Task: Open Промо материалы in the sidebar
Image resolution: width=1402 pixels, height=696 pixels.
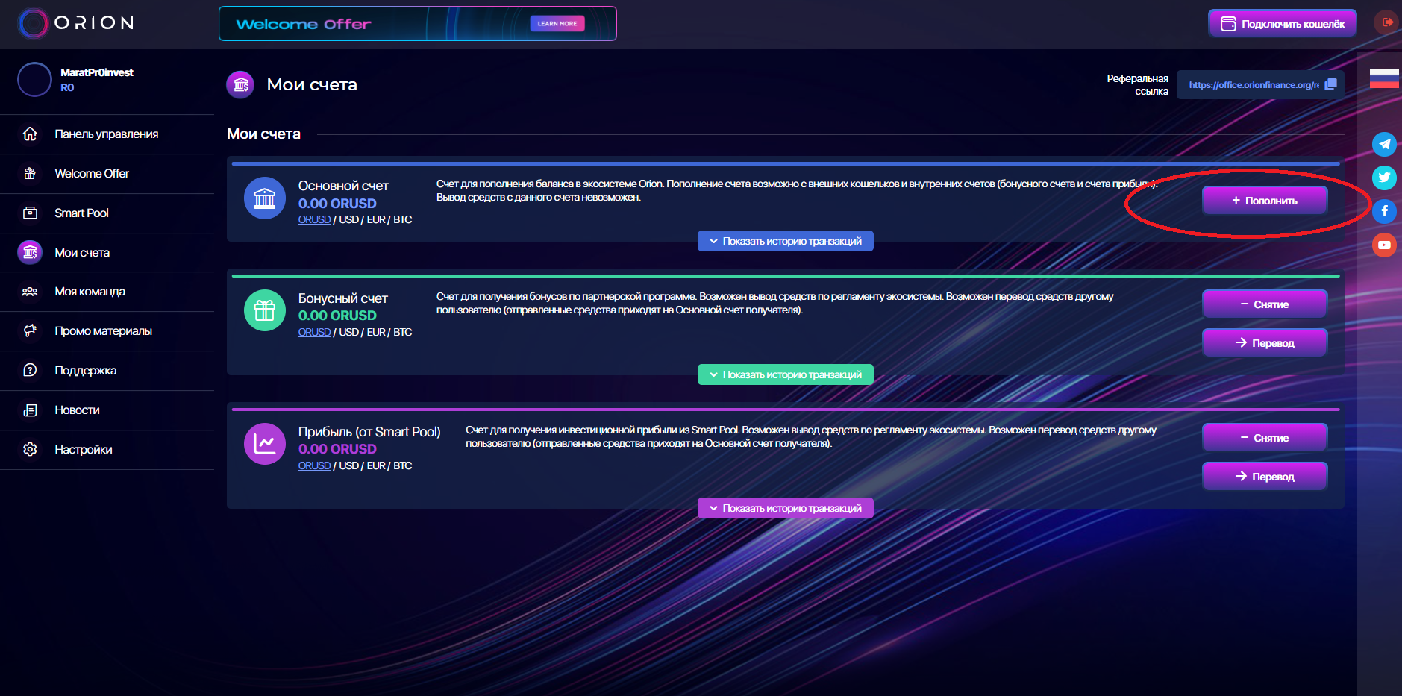Action: (x=107, y=331)
